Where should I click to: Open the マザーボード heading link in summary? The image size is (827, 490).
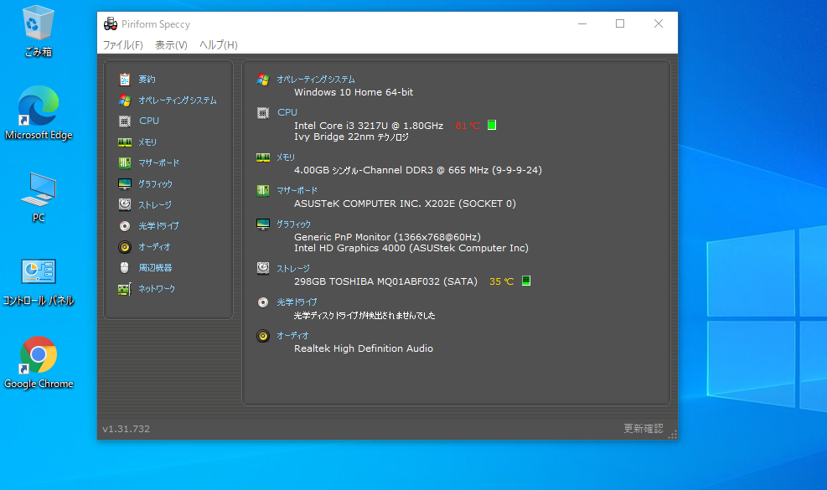click(x=297, y=190)
